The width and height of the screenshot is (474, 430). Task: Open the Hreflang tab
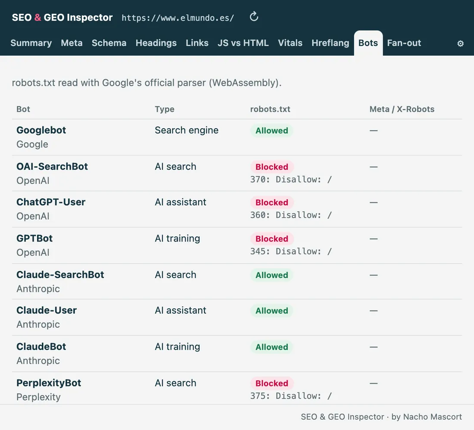[331, 43]
